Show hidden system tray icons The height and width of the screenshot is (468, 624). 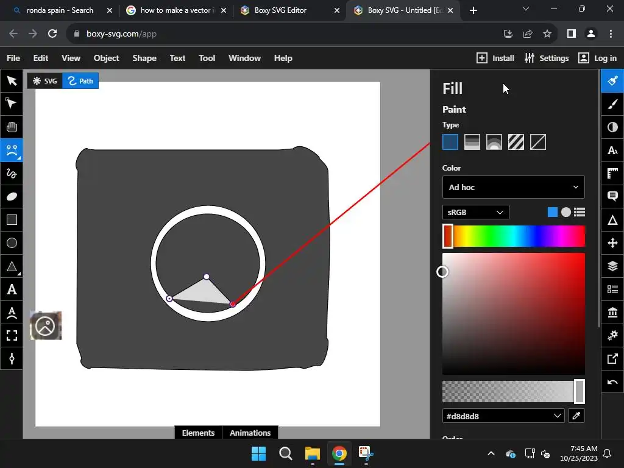[x=491, y=453]
